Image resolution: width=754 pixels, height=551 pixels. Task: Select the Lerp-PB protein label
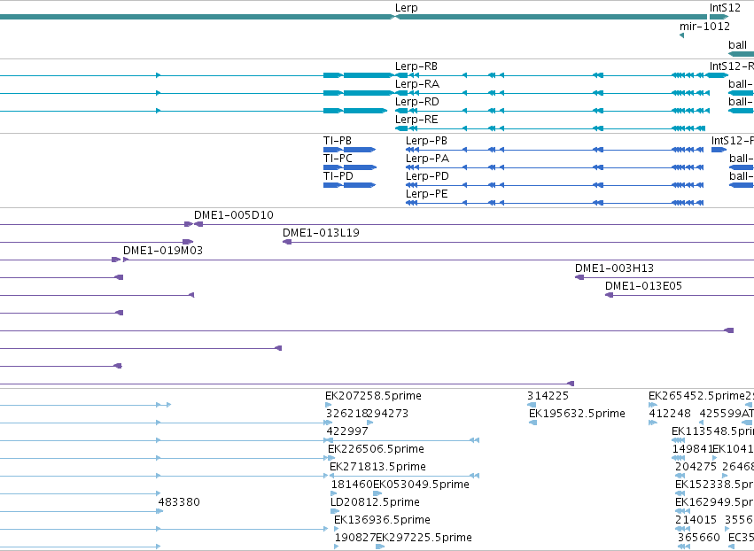click(426, 141)
